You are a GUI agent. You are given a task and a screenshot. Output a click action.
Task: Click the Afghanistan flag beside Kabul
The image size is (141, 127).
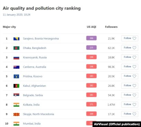click(x=16, y=86)
